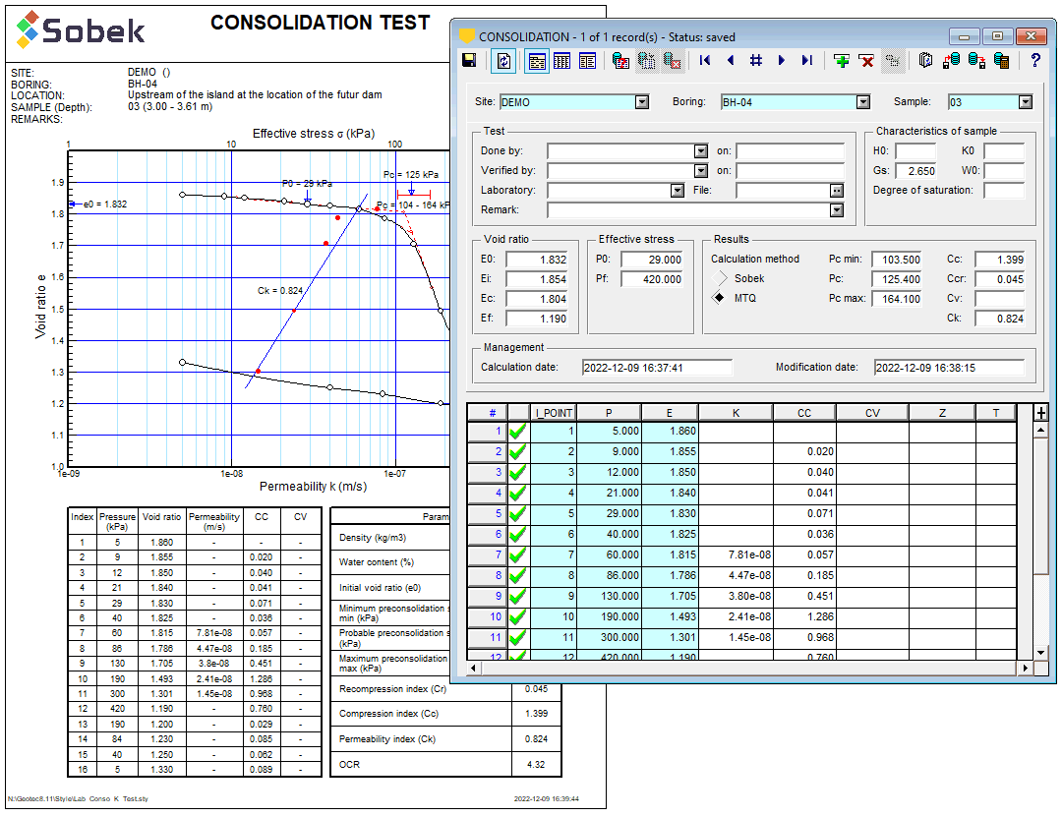Click the go-to record number hash icon

click(x=756, y=60)
